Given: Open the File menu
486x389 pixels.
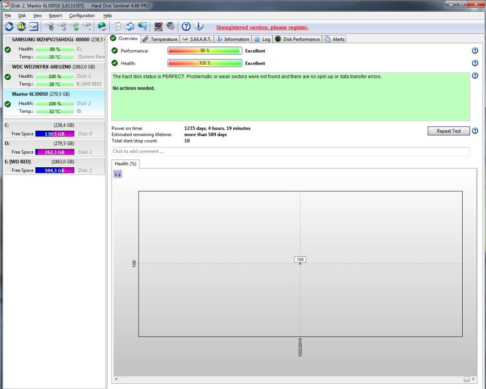Looking at the screenshot, I should pyautogui.click(x=8, y=16).
